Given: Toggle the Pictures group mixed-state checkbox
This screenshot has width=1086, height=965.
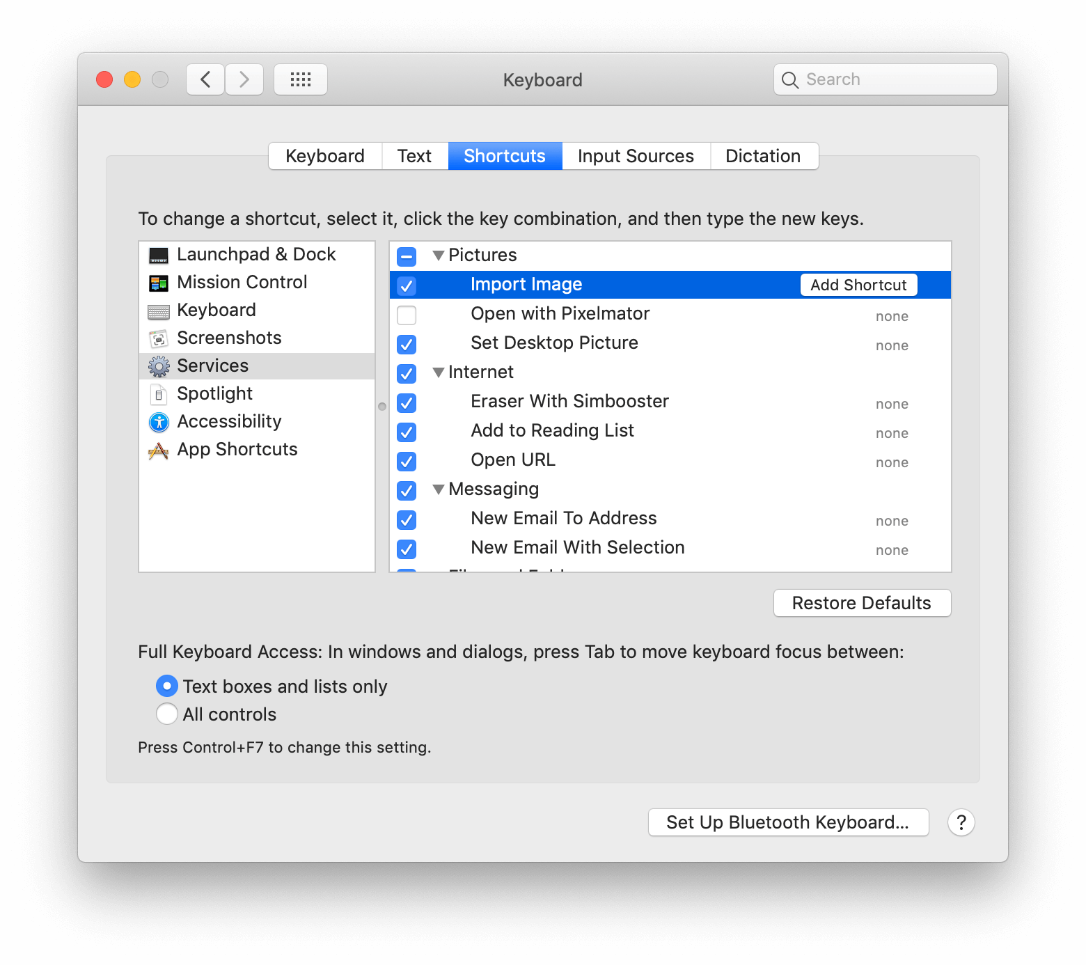Looking at the screenshot, I should (x=407, y=256).
